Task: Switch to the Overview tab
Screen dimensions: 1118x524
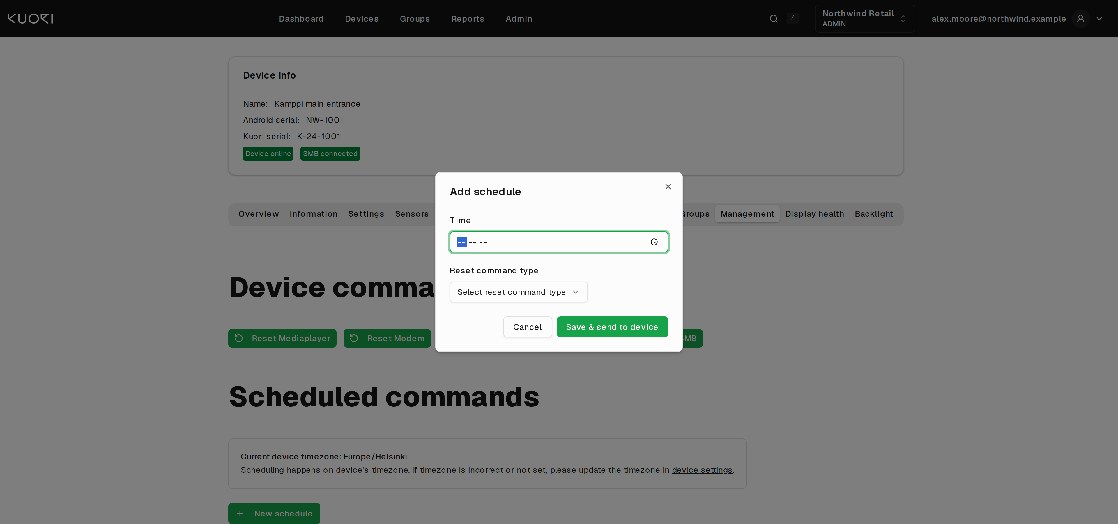Action: tap(258, 214)
